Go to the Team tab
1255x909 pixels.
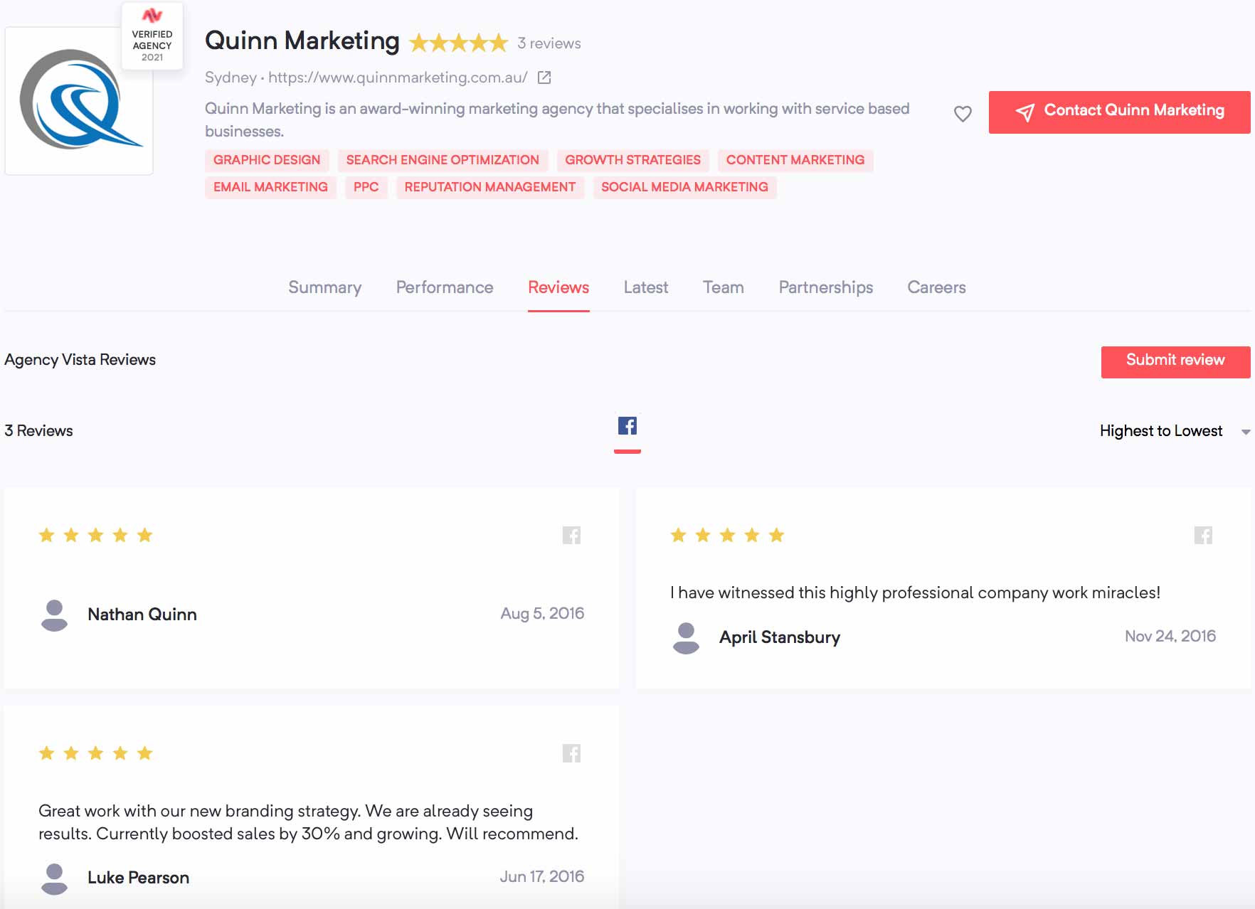pyautogui.click(x=724, y=287)
